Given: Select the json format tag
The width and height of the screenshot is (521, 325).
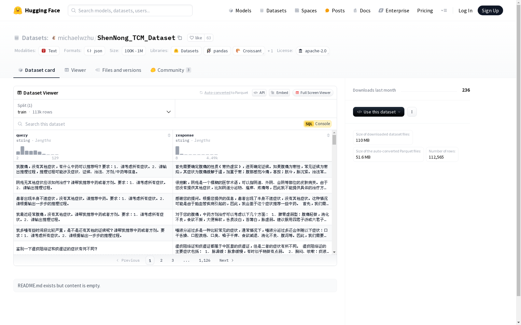Looking at the screenshot, I should click(95, 51).
